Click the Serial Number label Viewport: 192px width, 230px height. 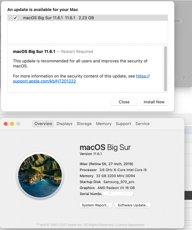click(91, 194)
